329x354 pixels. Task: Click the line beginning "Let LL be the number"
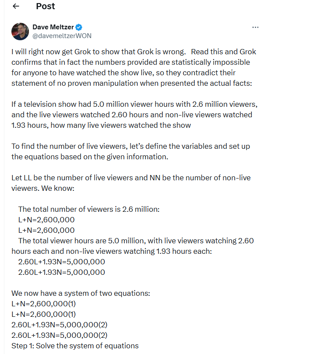click(131, 178)
